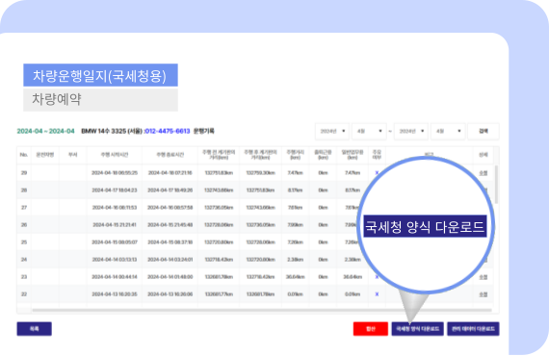Click the magnified 국세청 양식 다운로드 callout
549x356 pixels.
[x=425, y=226]
